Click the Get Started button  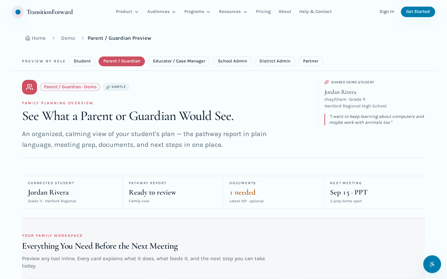(418, 12)
